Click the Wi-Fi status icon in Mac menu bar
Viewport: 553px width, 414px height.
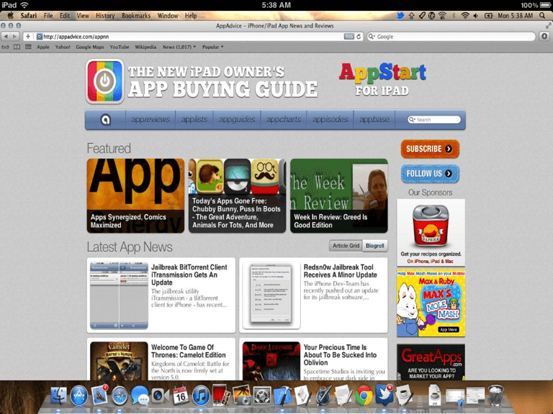click(465, 16)
